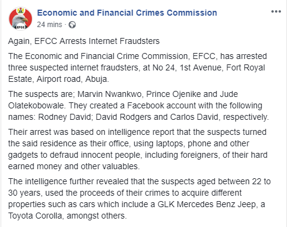Viewport: 287px width, 227px height.
Task: Open the 24 mins timestamp permalink
Action: (49, 25)
